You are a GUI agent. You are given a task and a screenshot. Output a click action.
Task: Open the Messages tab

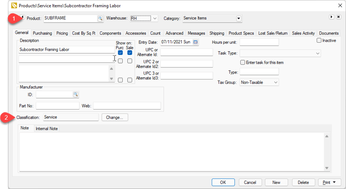click(197, 33)
